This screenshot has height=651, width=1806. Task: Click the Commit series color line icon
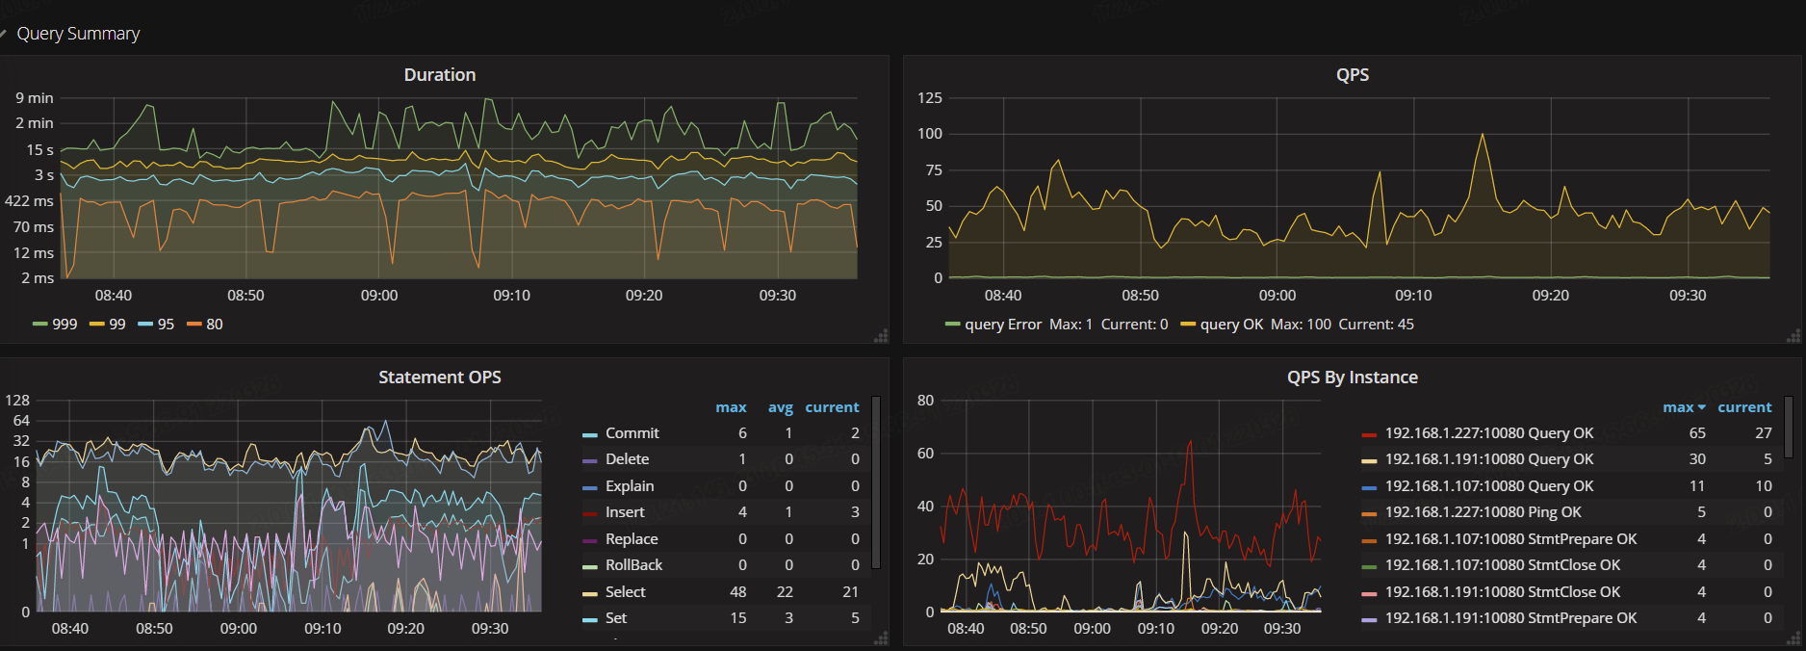point(590,434)
